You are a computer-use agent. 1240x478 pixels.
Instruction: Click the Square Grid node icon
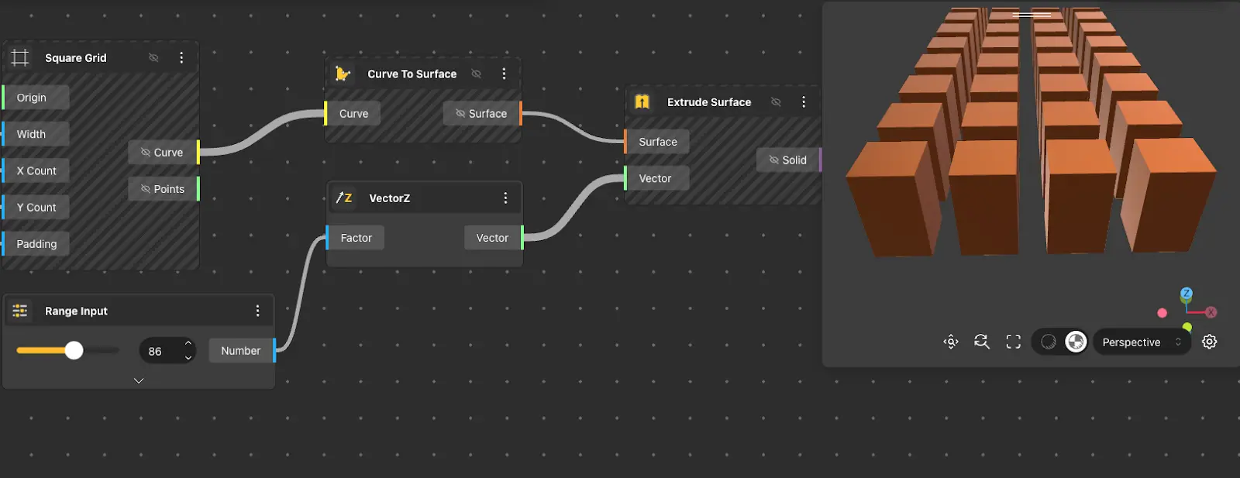pyautogui.click(x=20, y=57)
